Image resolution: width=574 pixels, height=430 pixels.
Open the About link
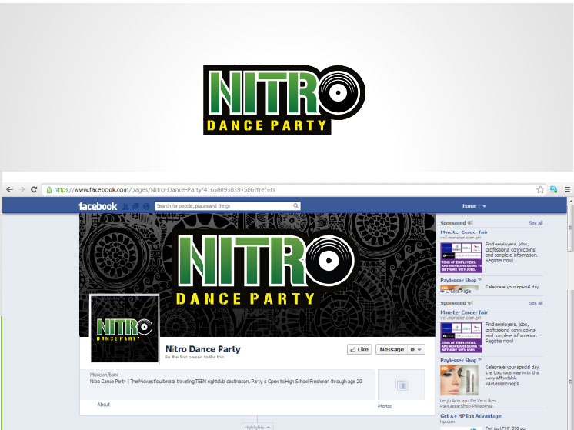(x=104, y=405)
